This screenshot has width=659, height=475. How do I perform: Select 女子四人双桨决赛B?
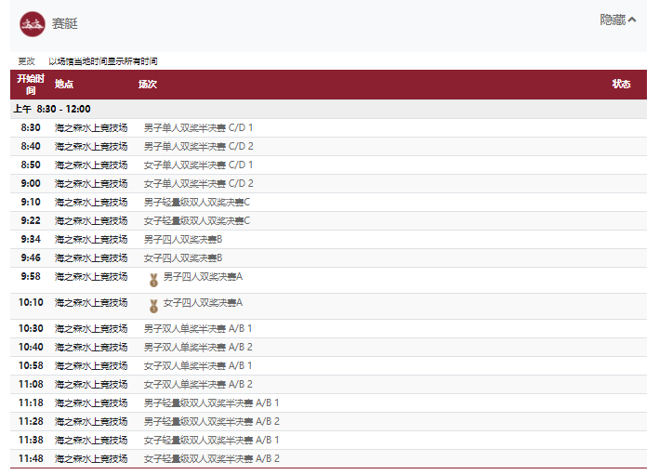click(x=183, y=257)
